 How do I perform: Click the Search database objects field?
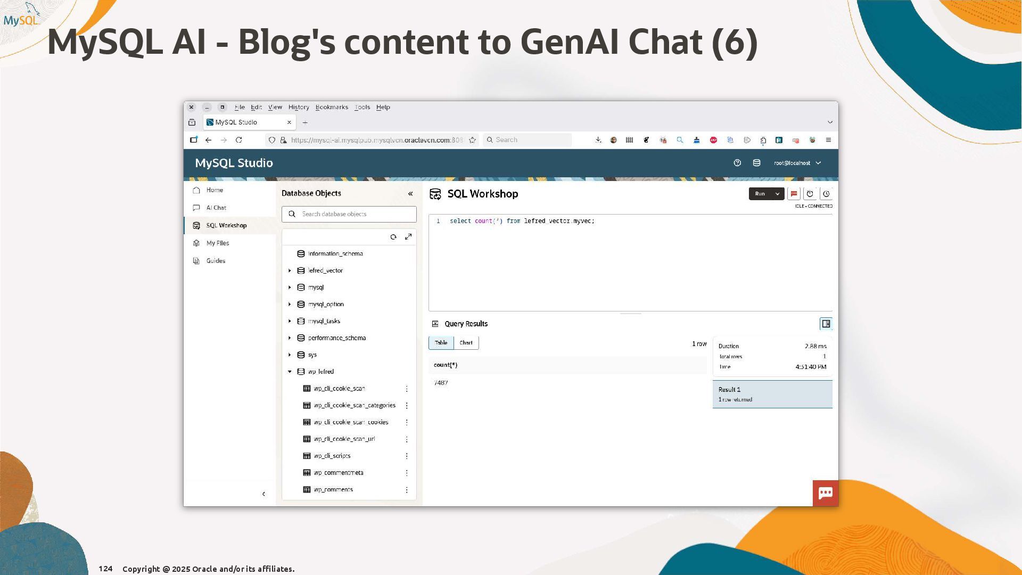tap(354, 214)
